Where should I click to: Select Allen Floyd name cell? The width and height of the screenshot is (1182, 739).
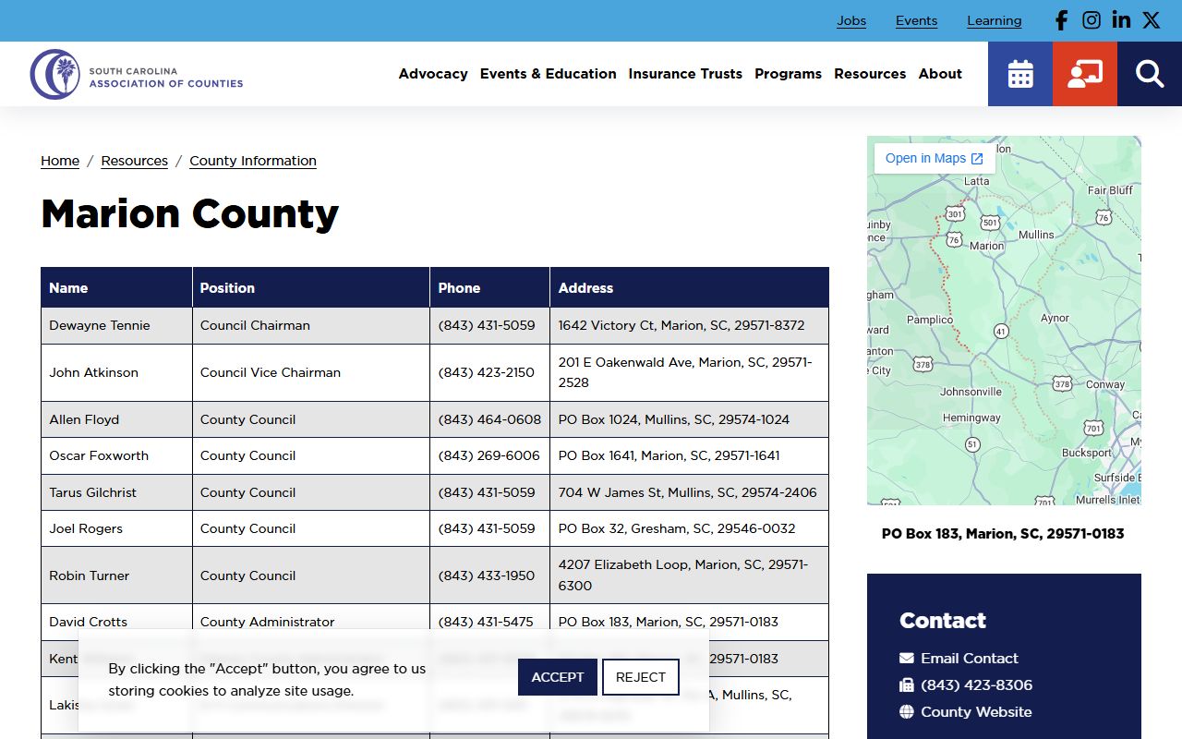tap(116, 420)
